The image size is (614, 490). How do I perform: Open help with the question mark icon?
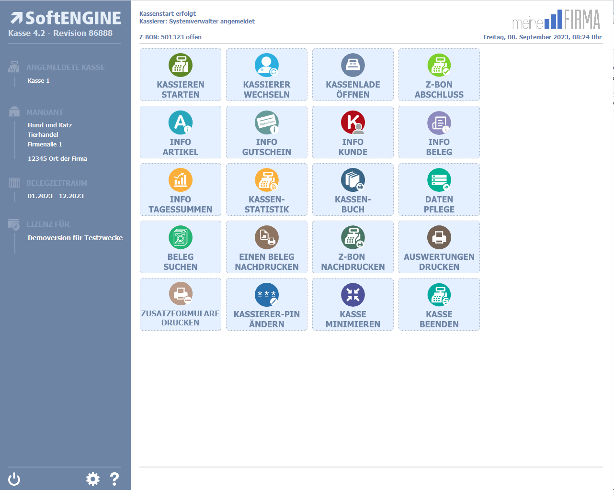(x=114, y=479)
